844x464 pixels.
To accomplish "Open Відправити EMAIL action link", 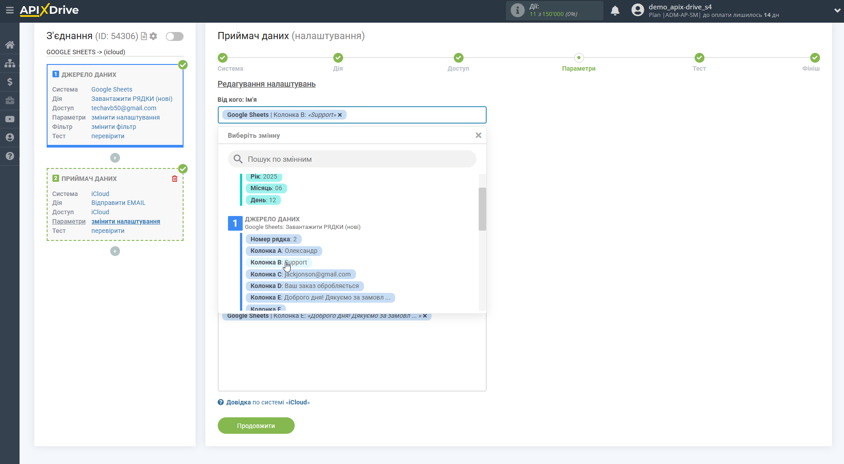I will click(x=118, y=203).
